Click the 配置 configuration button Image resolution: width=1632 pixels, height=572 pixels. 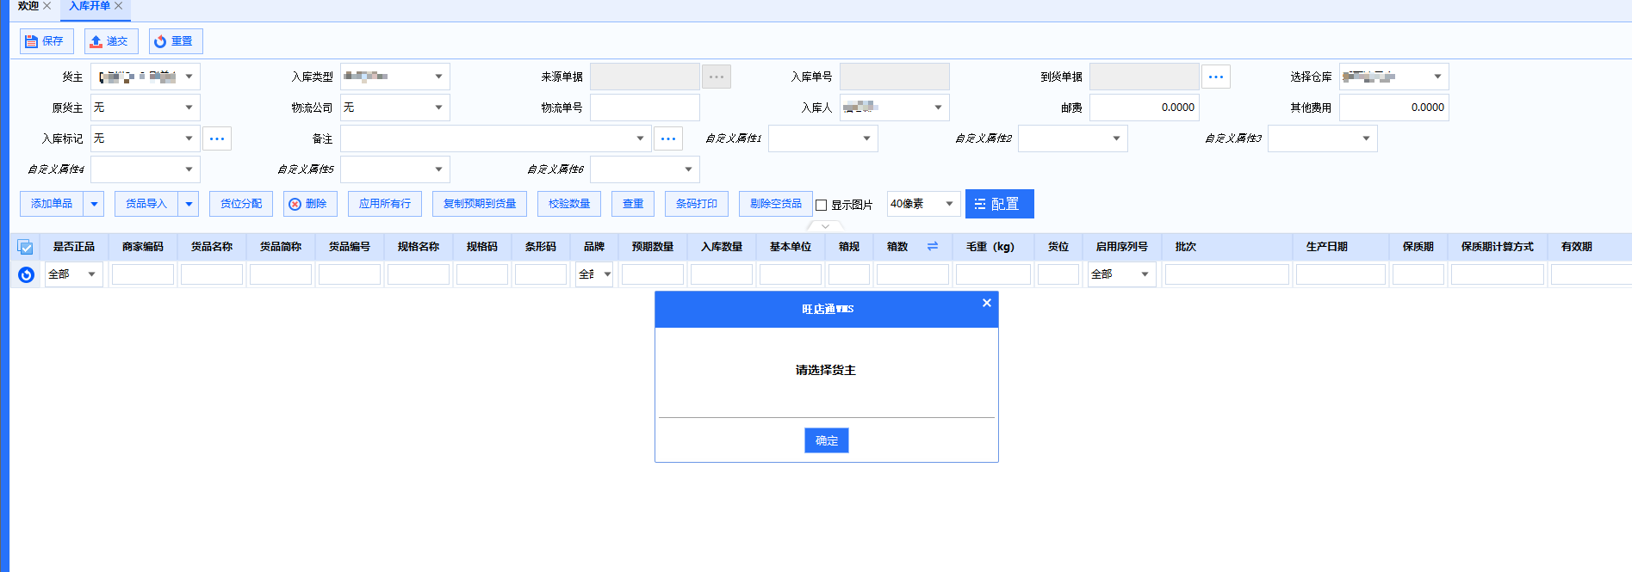[x=999, y=204]
